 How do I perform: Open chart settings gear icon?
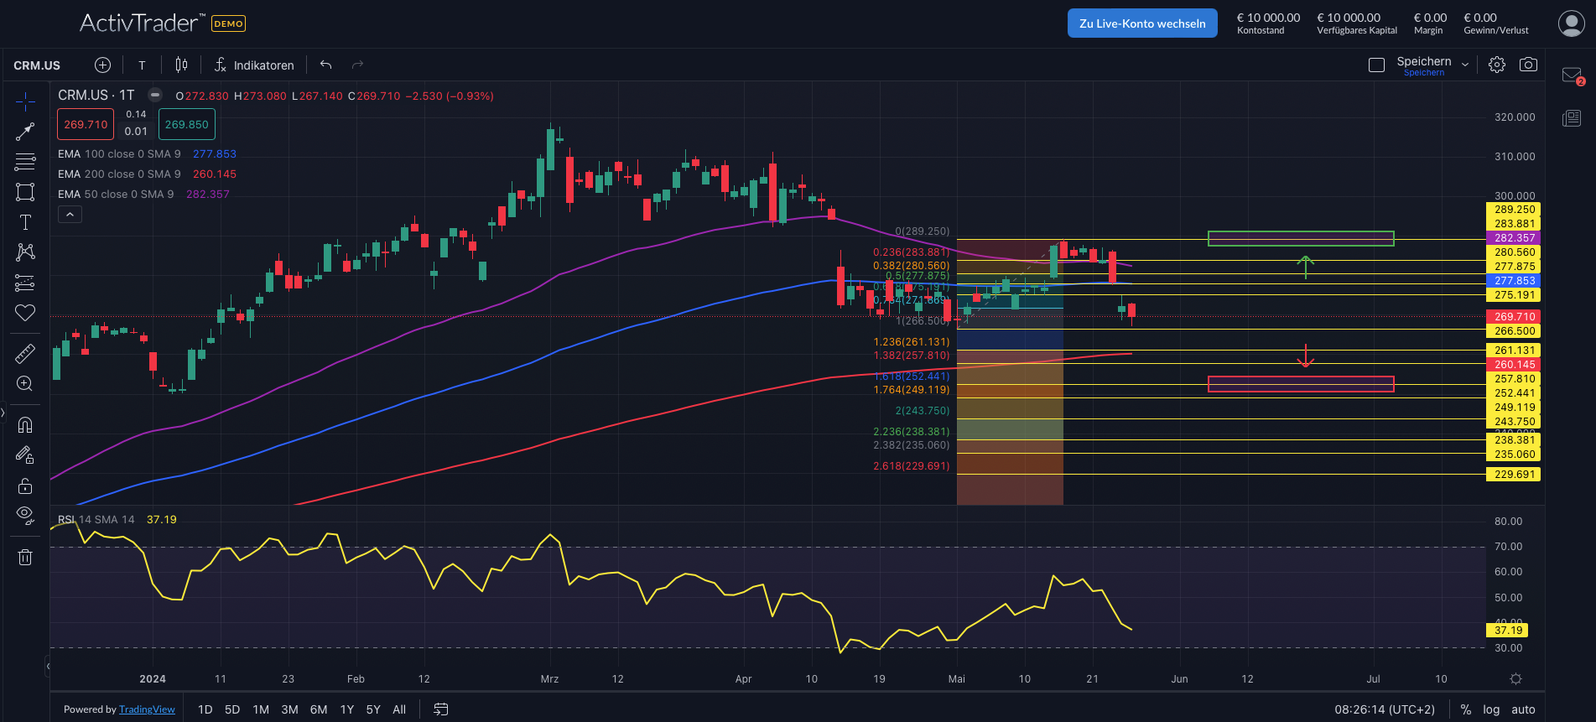(1497, 65)
